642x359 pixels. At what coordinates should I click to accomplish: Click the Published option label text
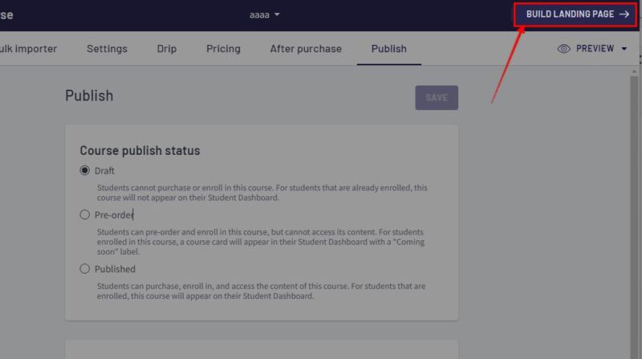click(x=115, y=269)
